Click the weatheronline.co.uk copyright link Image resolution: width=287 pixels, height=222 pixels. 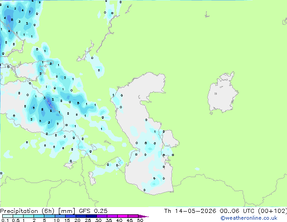pyautogui.click(x=249, y=218)
